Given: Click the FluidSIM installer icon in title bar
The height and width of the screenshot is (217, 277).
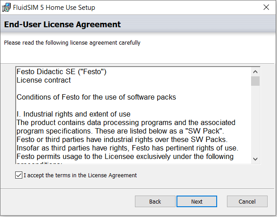Looking at the screenshot, I should click(6, 8).
